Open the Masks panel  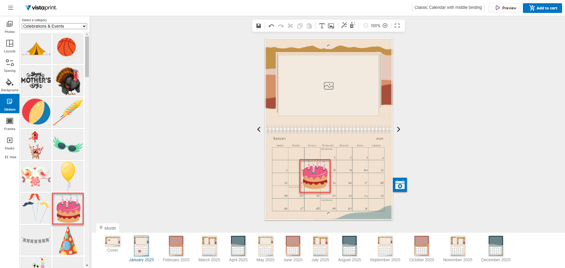[10, 143]
